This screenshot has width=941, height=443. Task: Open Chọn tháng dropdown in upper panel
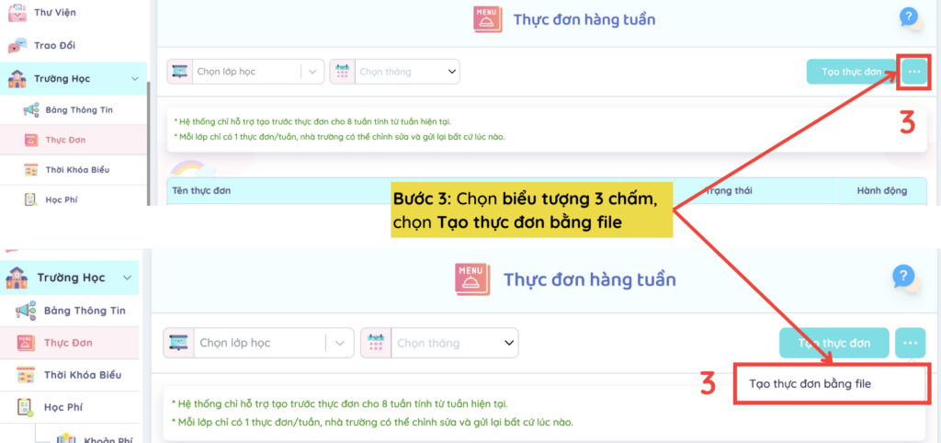(x=395, y=72)
